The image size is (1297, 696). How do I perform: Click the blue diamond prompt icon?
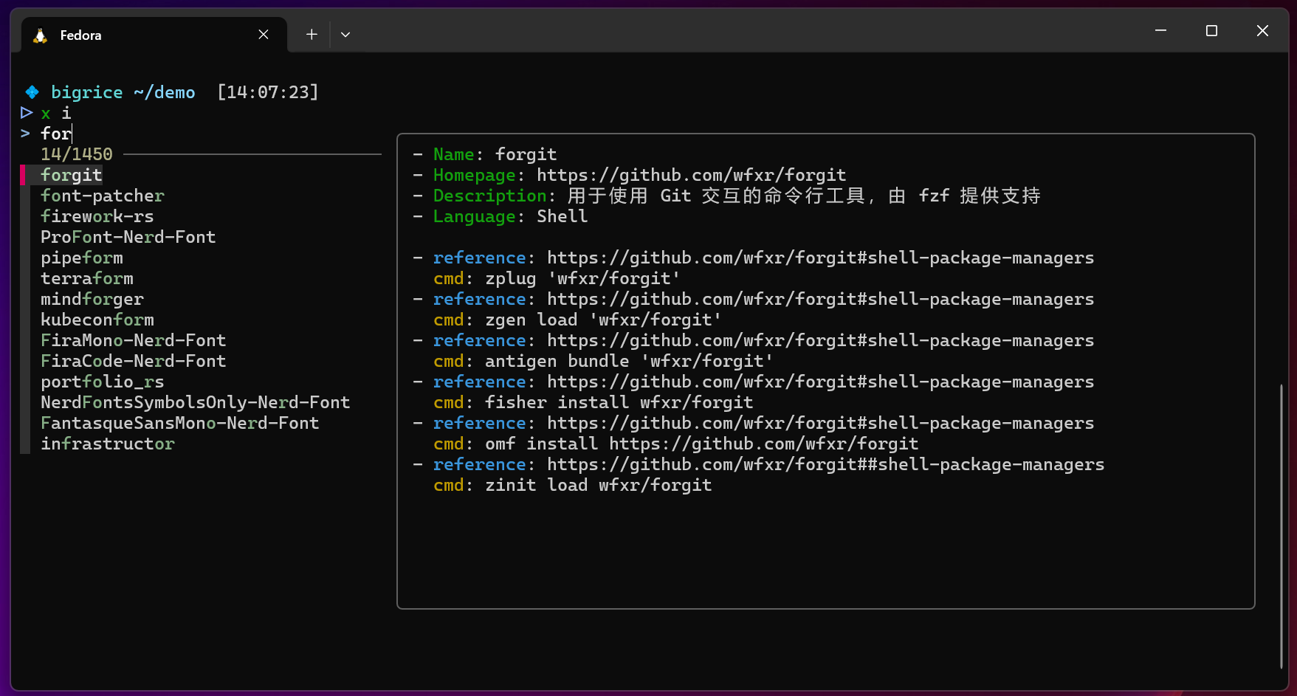[x=32, y=92]
